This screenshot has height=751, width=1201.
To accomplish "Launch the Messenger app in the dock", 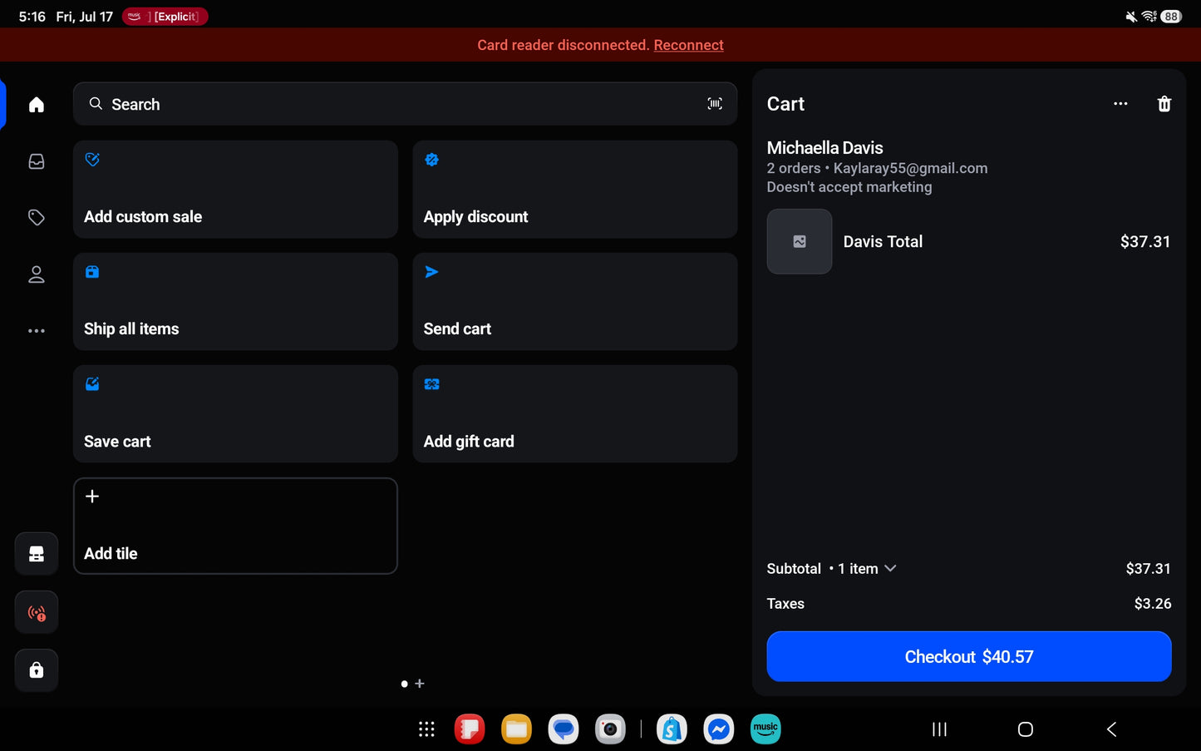I will (x=719, y=729).
